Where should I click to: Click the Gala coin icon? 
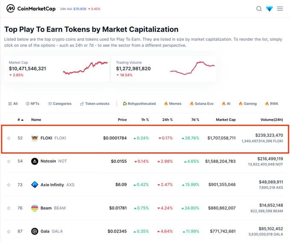35,231
